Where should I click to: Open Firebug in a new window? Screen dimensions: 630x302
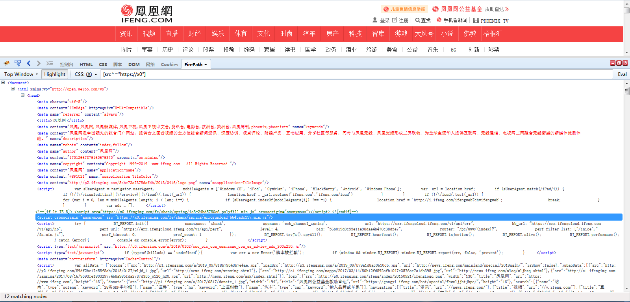(619, 63)
